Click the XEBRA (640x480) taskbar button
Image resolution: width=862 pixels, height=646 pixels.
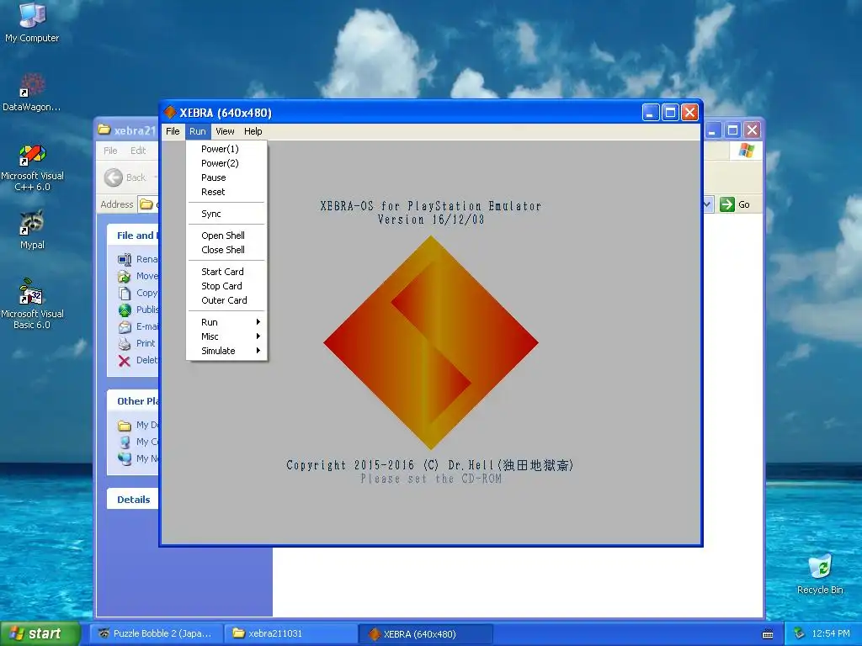click(425, 634)
